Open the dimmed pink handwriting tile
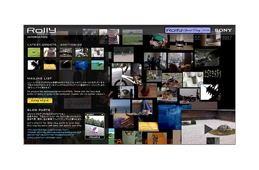 pyautogui.click(x=77, y=103)
